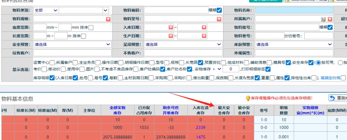Click calendar icon for 入库日期 end date
This screenshot has height=140, width=347.
pyautogui.click(x=205, y=27)
